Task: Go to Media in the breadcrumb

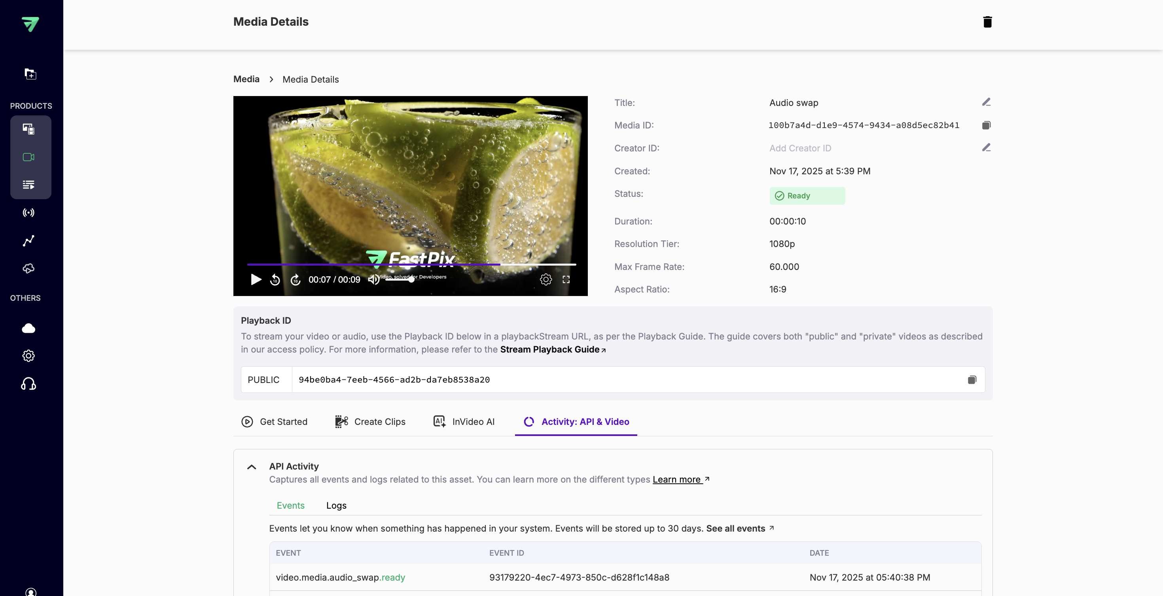Action: pyautogui.click(x=246, y=79)
